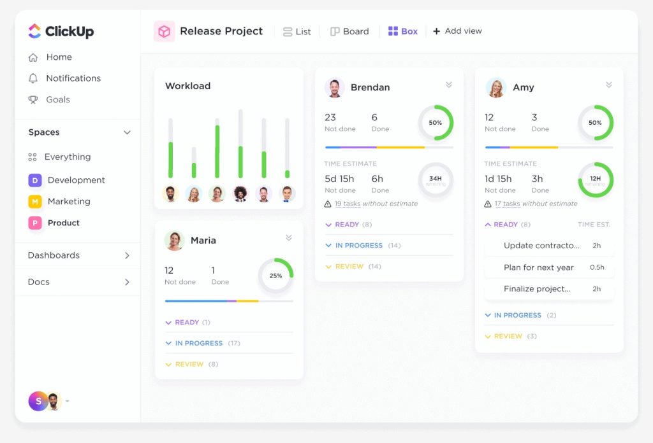Open Notifications bell icon
This screenshot has height=443, width=653.
point(33,78)
